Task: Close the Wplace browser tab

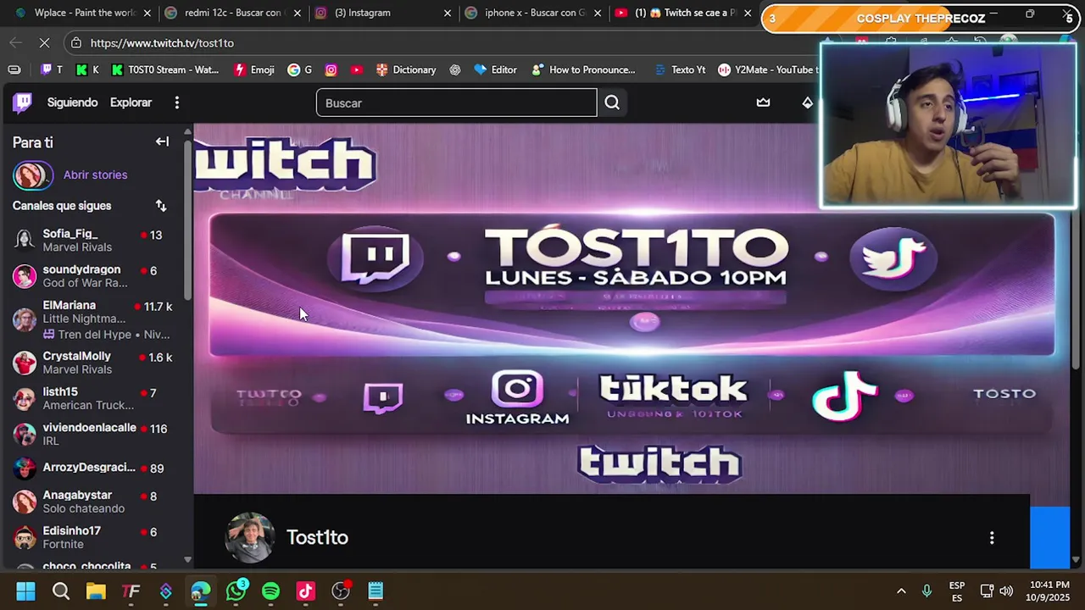Action: 147,13
